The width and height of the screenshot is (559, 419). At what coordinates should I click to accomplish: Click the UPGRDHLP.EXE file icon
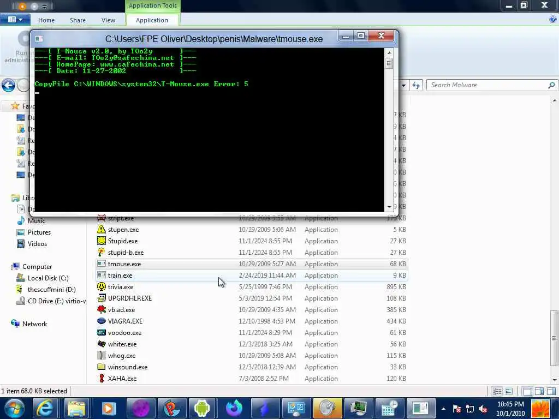[x=101, y=298]
